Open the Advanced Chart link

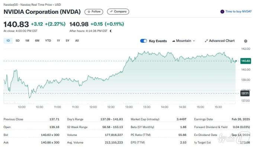pyautogui.click(x=220, y=41)
